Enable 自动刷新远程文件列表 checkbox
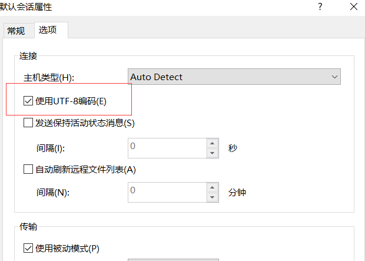This screenshot has height=261, width=365. click(28, 169)
